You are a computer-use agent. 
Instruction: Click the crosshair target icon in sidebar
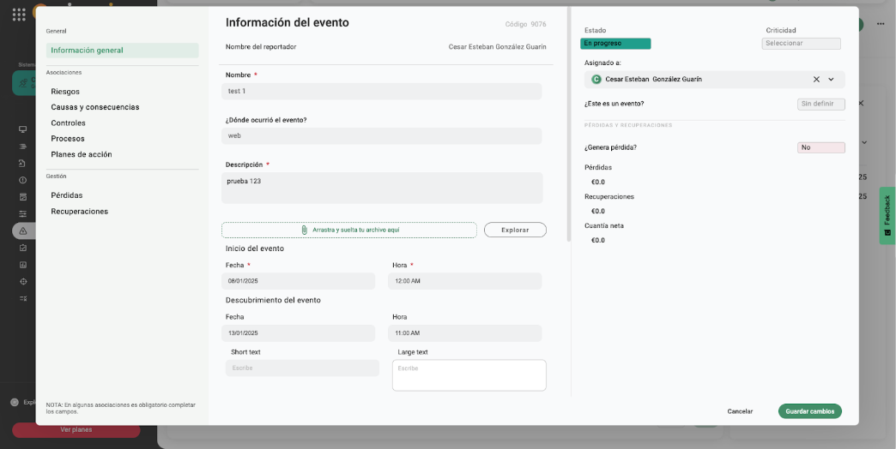click(23, 281)
